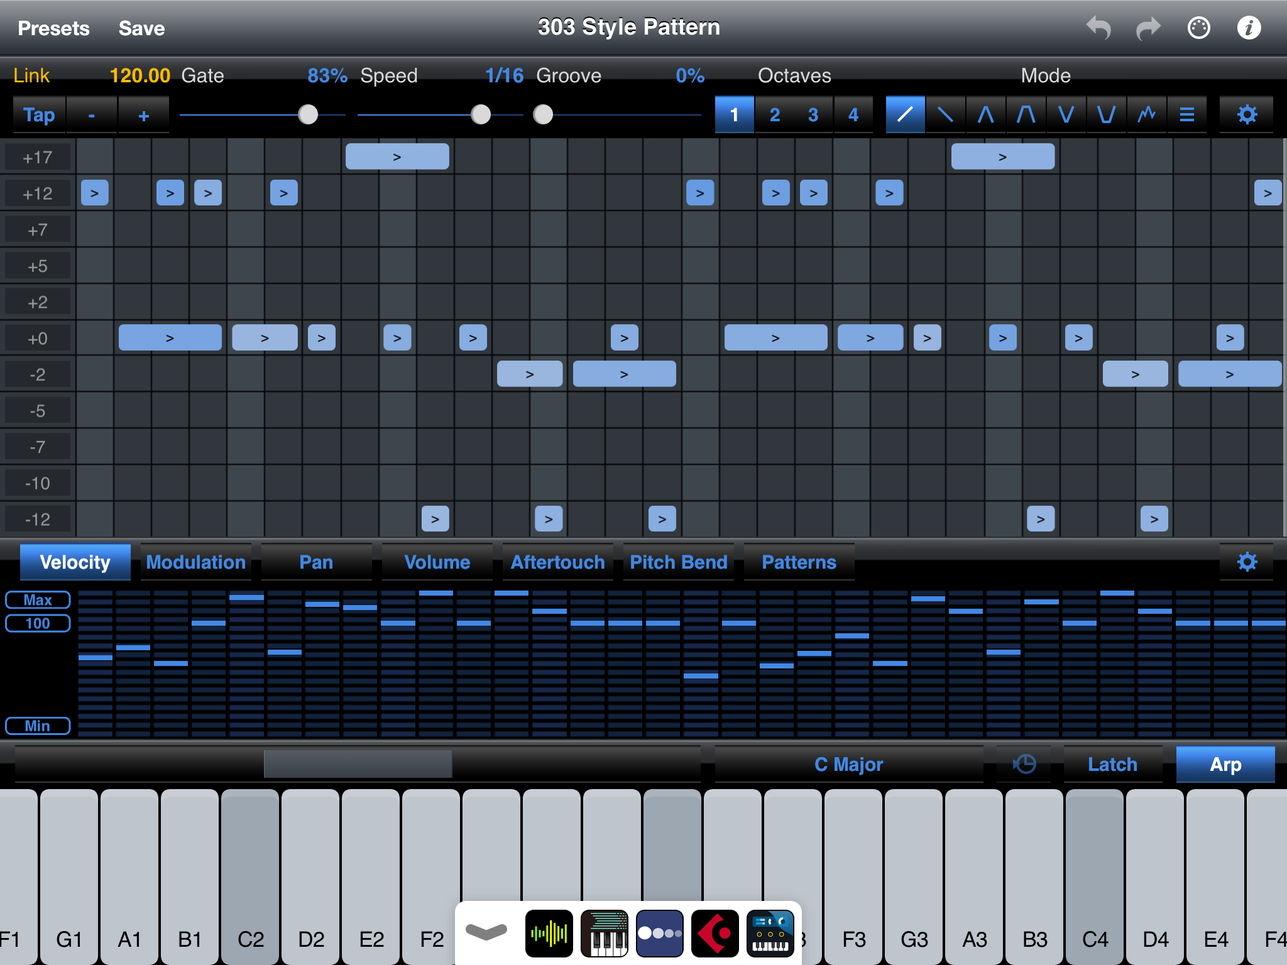Viewport: 1287px width, 965px height.
Task: Set velocity to Max
Action: [38, 600]
